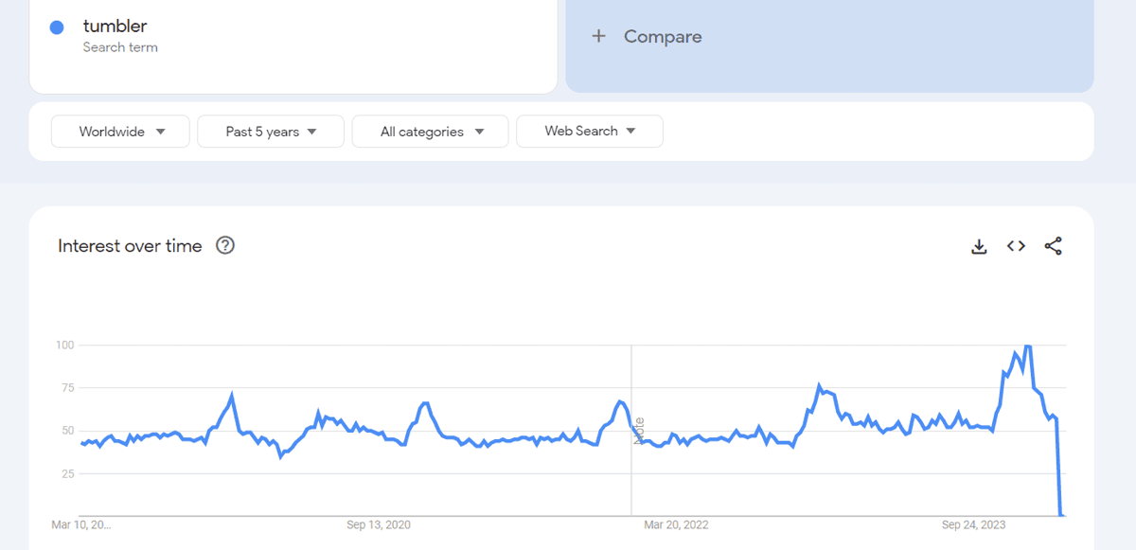
Task: Share the Interest over time chart
Action: [1053, 246]
